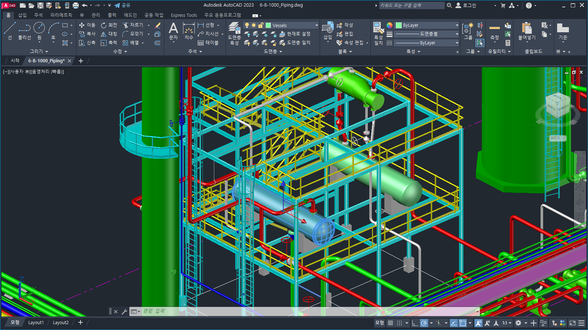Toggle snap mode in status bar
The width and height of the screenshot is (588, 330).
point(399,323)
